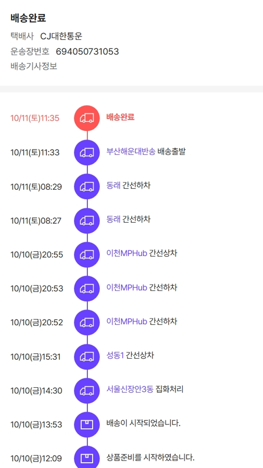
Task: Click truck icon for 이천MPHub 간선상차
Action: pos(87,254)
